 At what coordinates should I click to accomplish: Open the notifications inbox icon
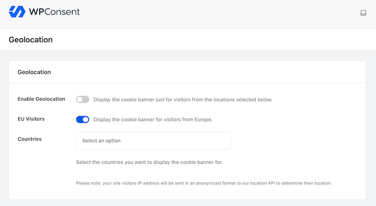363,13
